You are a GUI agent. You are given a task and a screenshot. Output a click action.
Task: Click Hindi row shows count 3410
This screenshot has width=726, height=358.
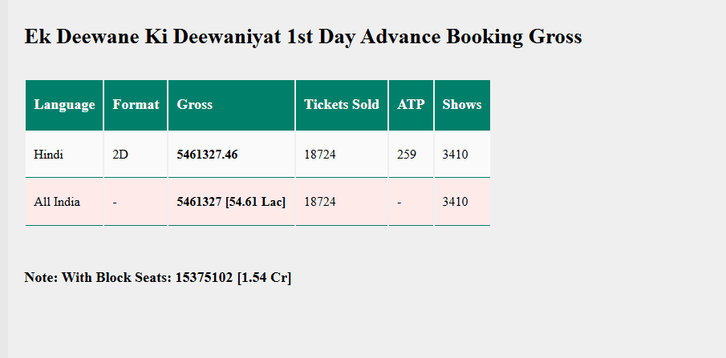456,155
